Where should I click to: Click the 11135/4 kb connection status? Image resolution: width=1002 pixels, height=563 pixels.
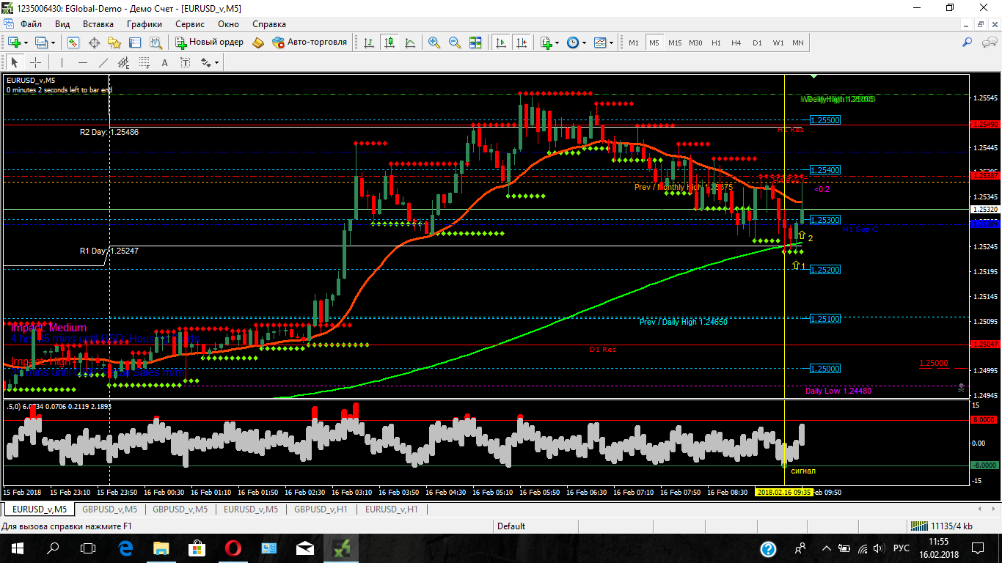941,526
